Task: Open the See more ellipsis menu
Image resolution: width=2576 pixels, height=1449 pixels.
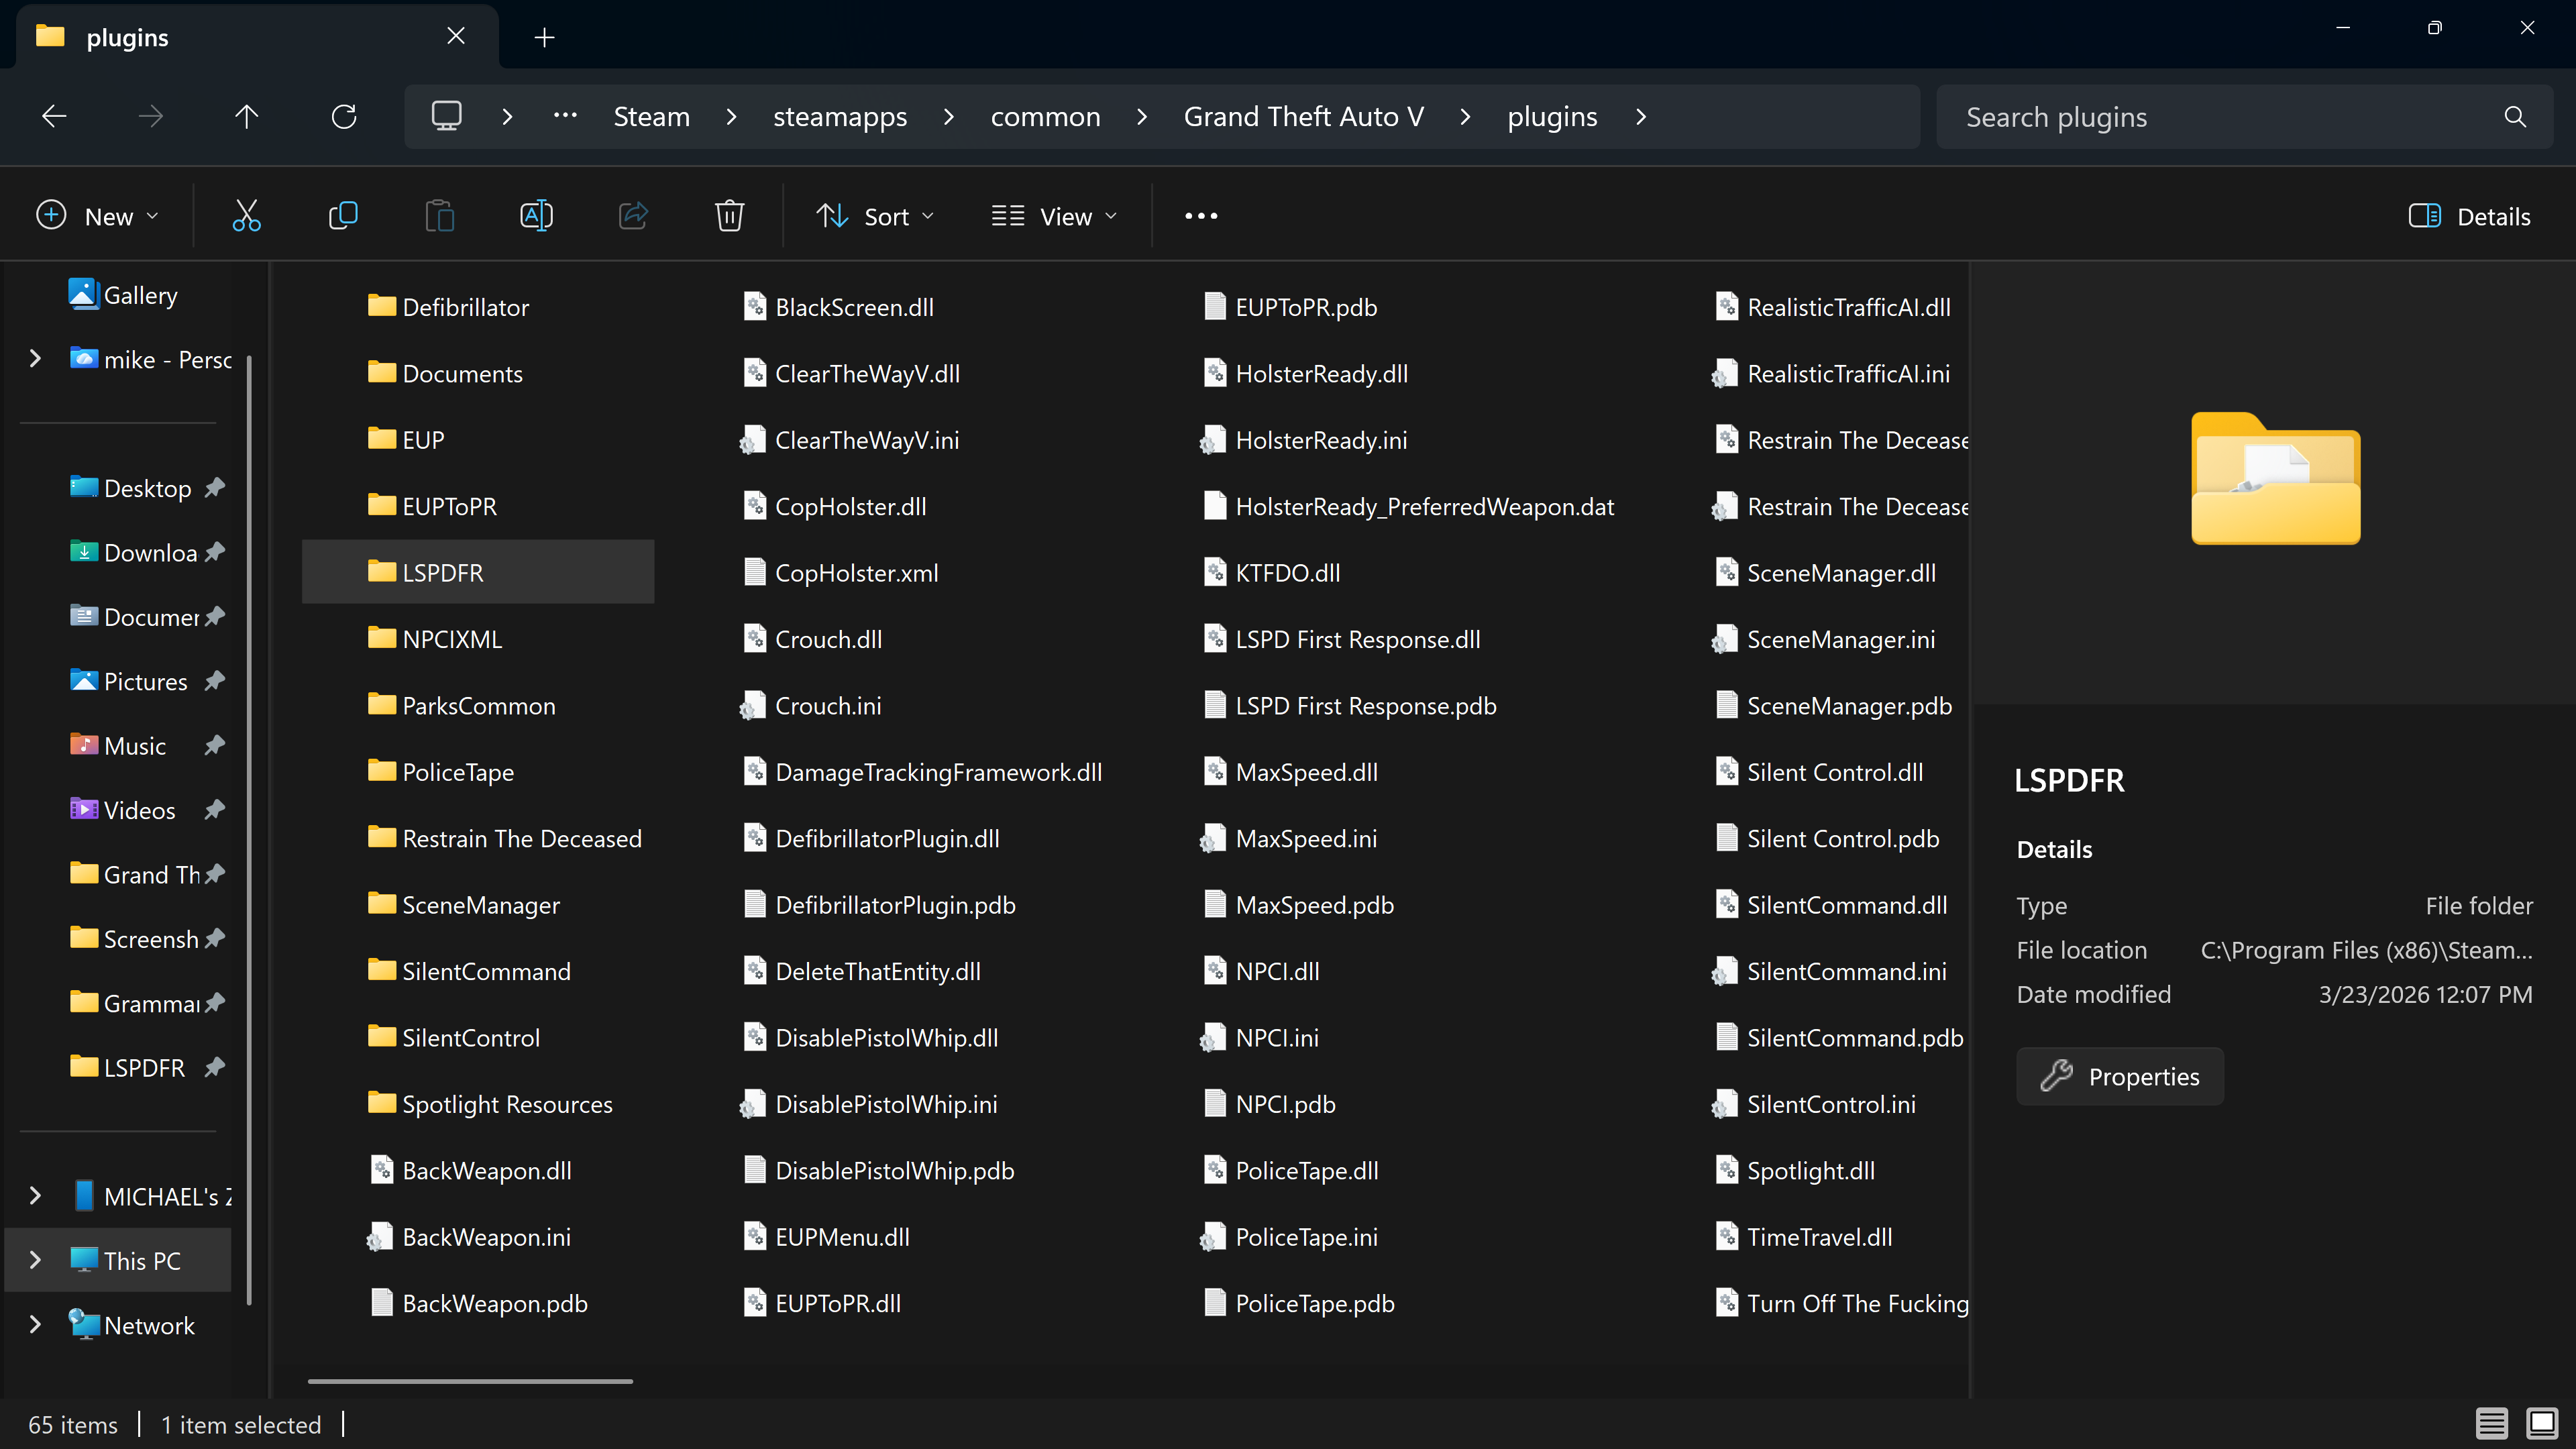Action: click(x=1201, y=216)
